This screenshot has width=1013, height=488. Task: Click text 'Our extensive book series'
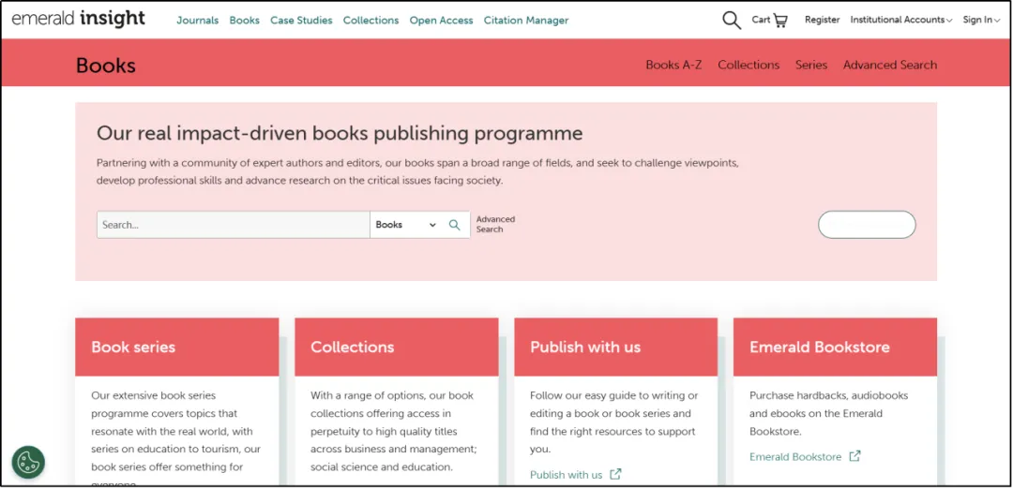pyautogui.click(x=153, y=395)
